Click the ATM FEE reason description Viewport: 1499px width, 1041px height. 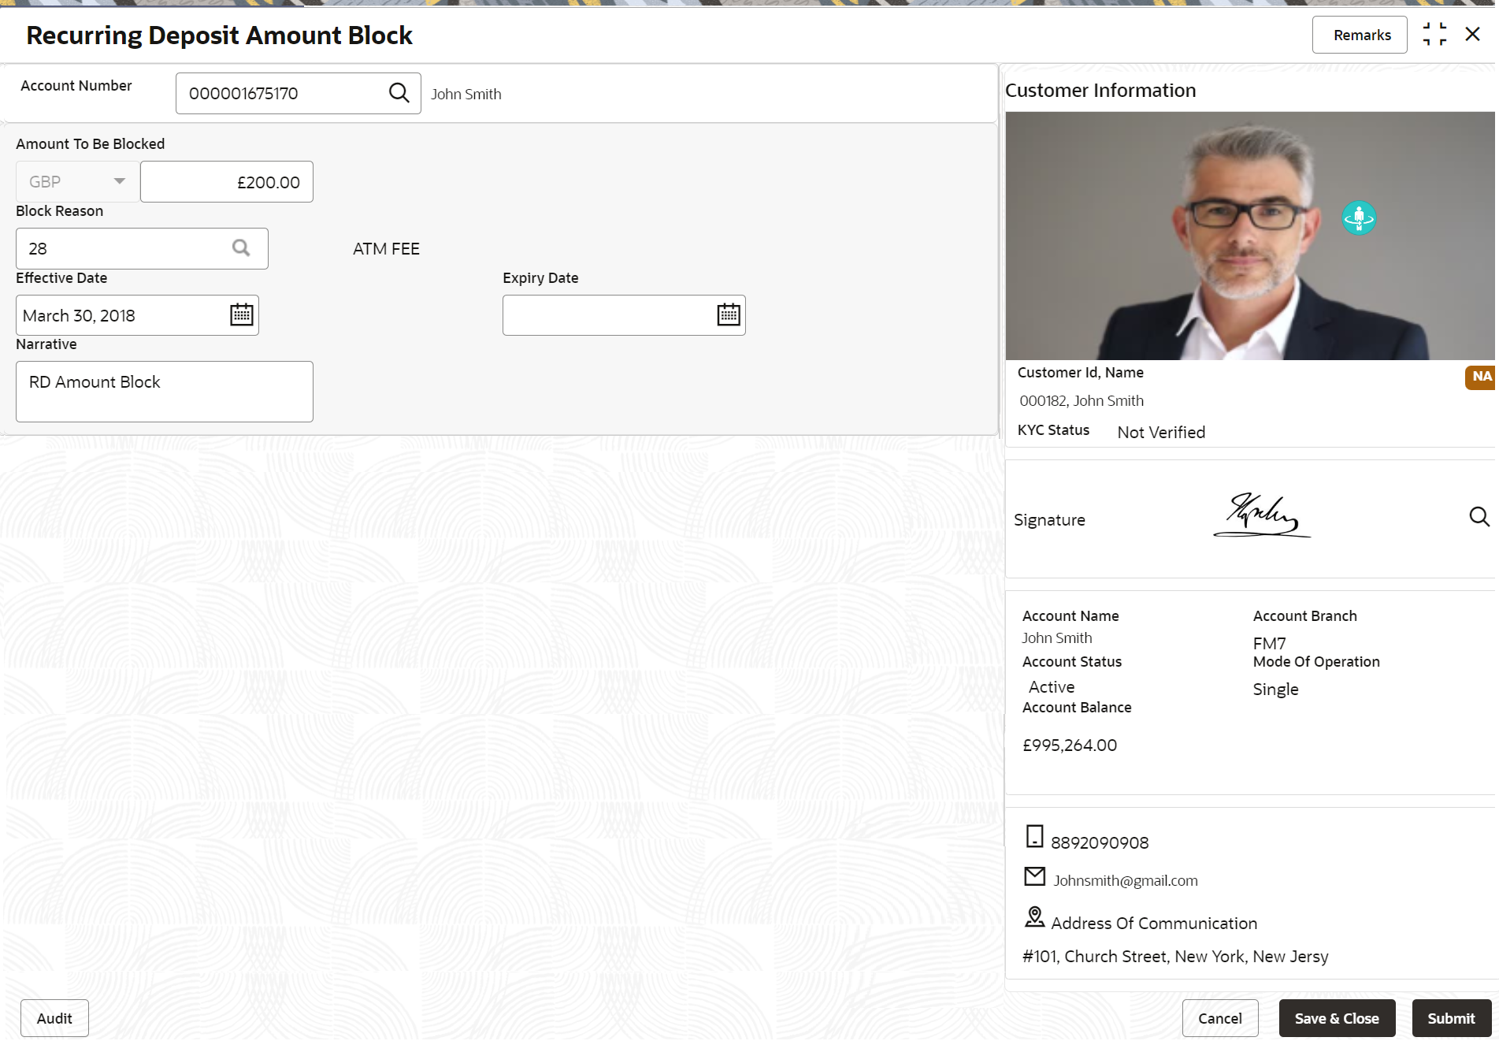click(x=386, y=249)
